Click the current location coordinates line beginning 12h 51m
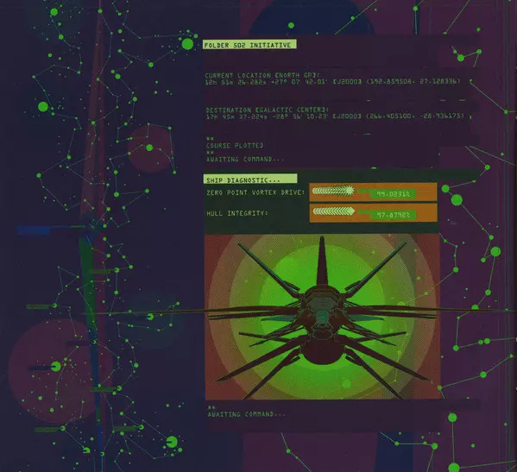 coord(332,81)
